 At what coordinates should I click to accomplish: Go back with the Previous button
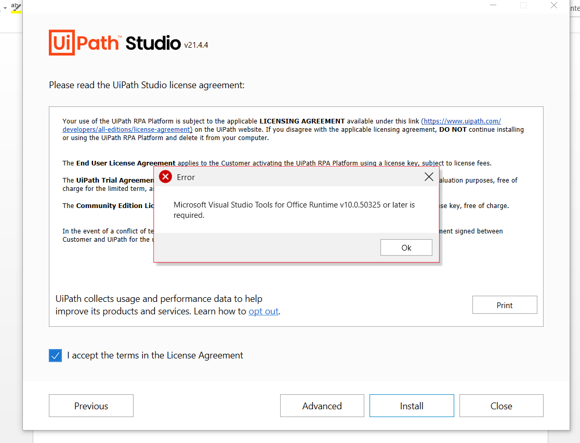pyautogui.click(x=91, y=406)
